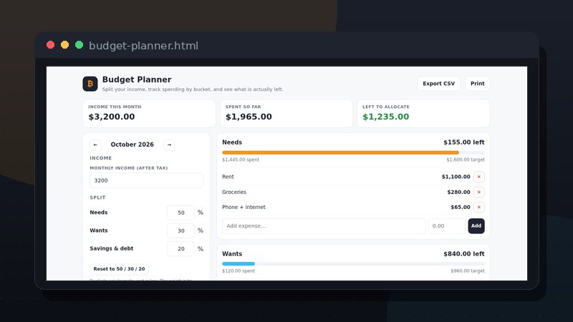Viewport: 573px width, 322px height.
Task: Select the October 2026 month label
Action: (x=133, y=145)
